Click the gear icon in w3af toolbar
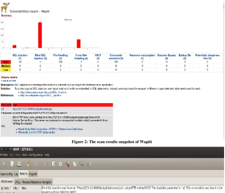 [60, 164]
